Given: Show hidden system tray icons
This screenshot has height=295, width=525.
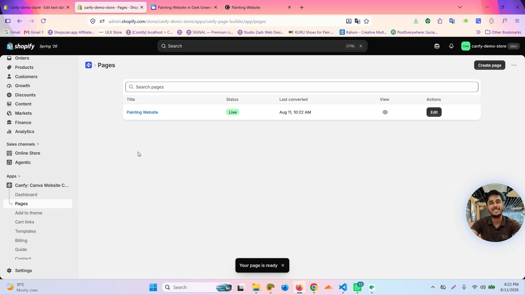Looking at the screenshot, I should [433, 287].
